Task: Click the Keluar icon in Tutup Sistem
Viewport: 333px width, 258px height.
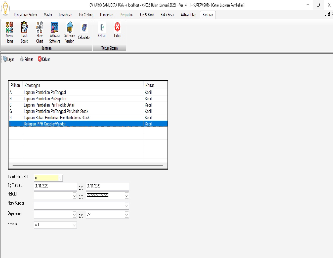Action: click(102, 30)
